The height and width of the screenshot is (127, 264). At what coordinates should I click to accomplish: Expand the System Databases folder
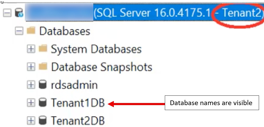[31, 49]
